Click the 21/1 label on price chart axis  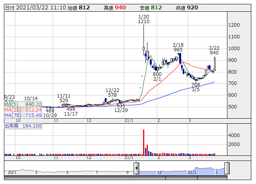[129, 121]
